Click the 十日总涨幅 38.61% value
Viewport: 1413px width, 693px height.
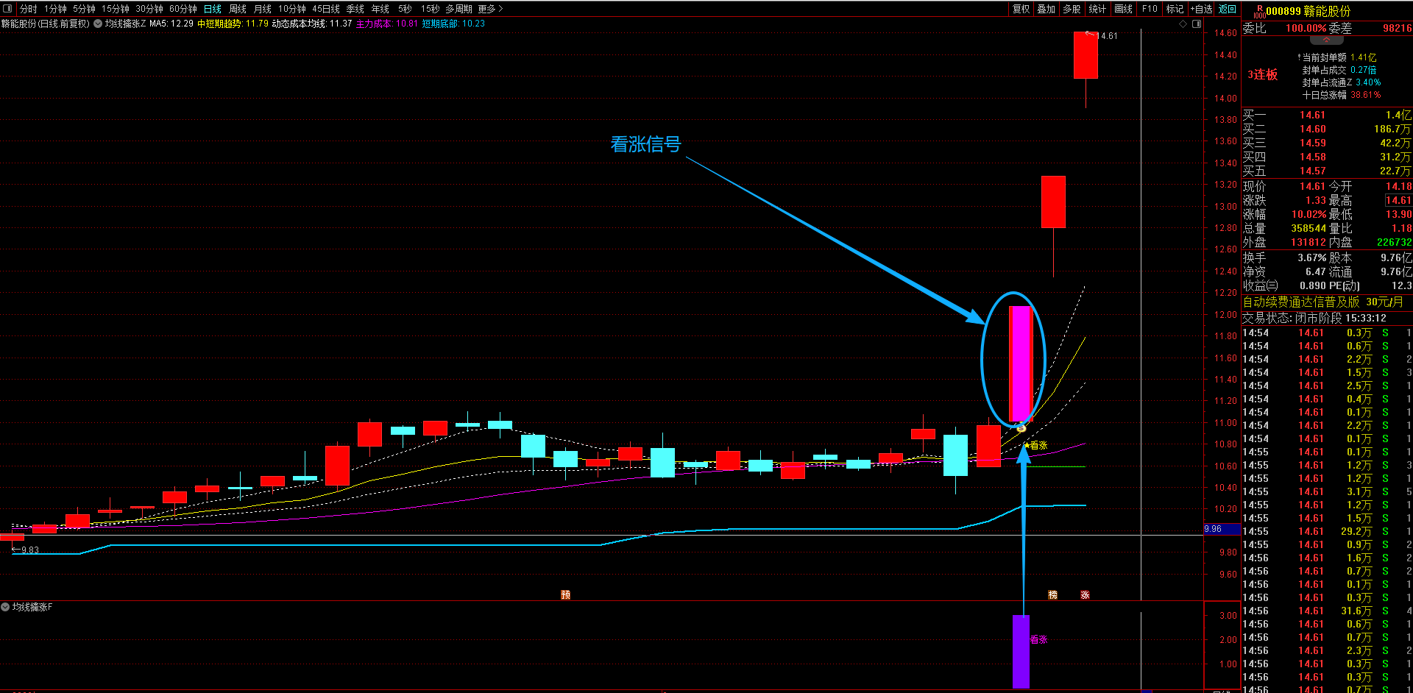tap(1365, 95)
